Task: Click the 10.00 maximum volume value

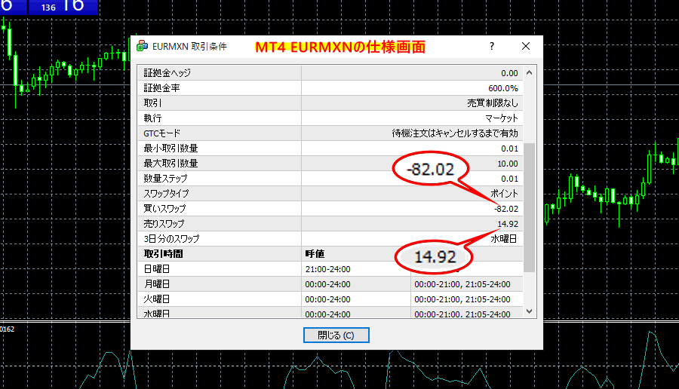Action: pos(508,164)
